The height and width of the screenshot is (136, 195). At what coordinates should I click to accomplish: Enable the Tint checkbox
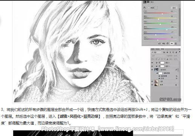149,8
